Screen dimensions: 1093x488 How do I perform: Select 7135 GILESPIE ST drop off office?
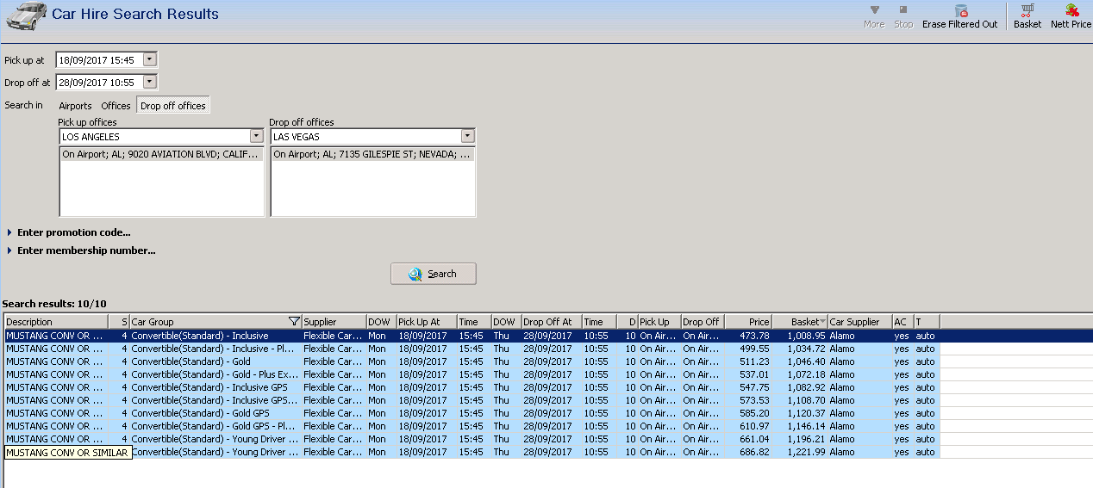pyautogui.click(x=372, y=155)
